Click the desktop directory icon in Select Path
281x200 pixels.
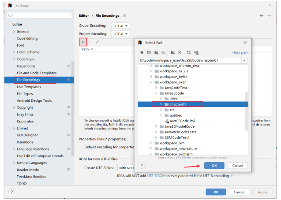point(149,52)
